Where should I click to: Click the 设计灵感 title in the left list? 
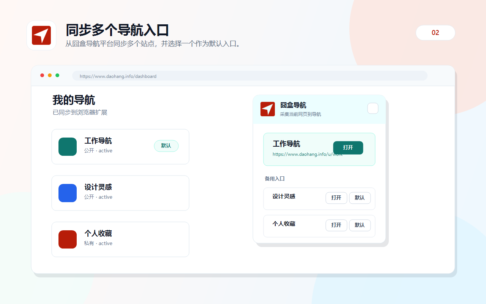coord(98,187)
